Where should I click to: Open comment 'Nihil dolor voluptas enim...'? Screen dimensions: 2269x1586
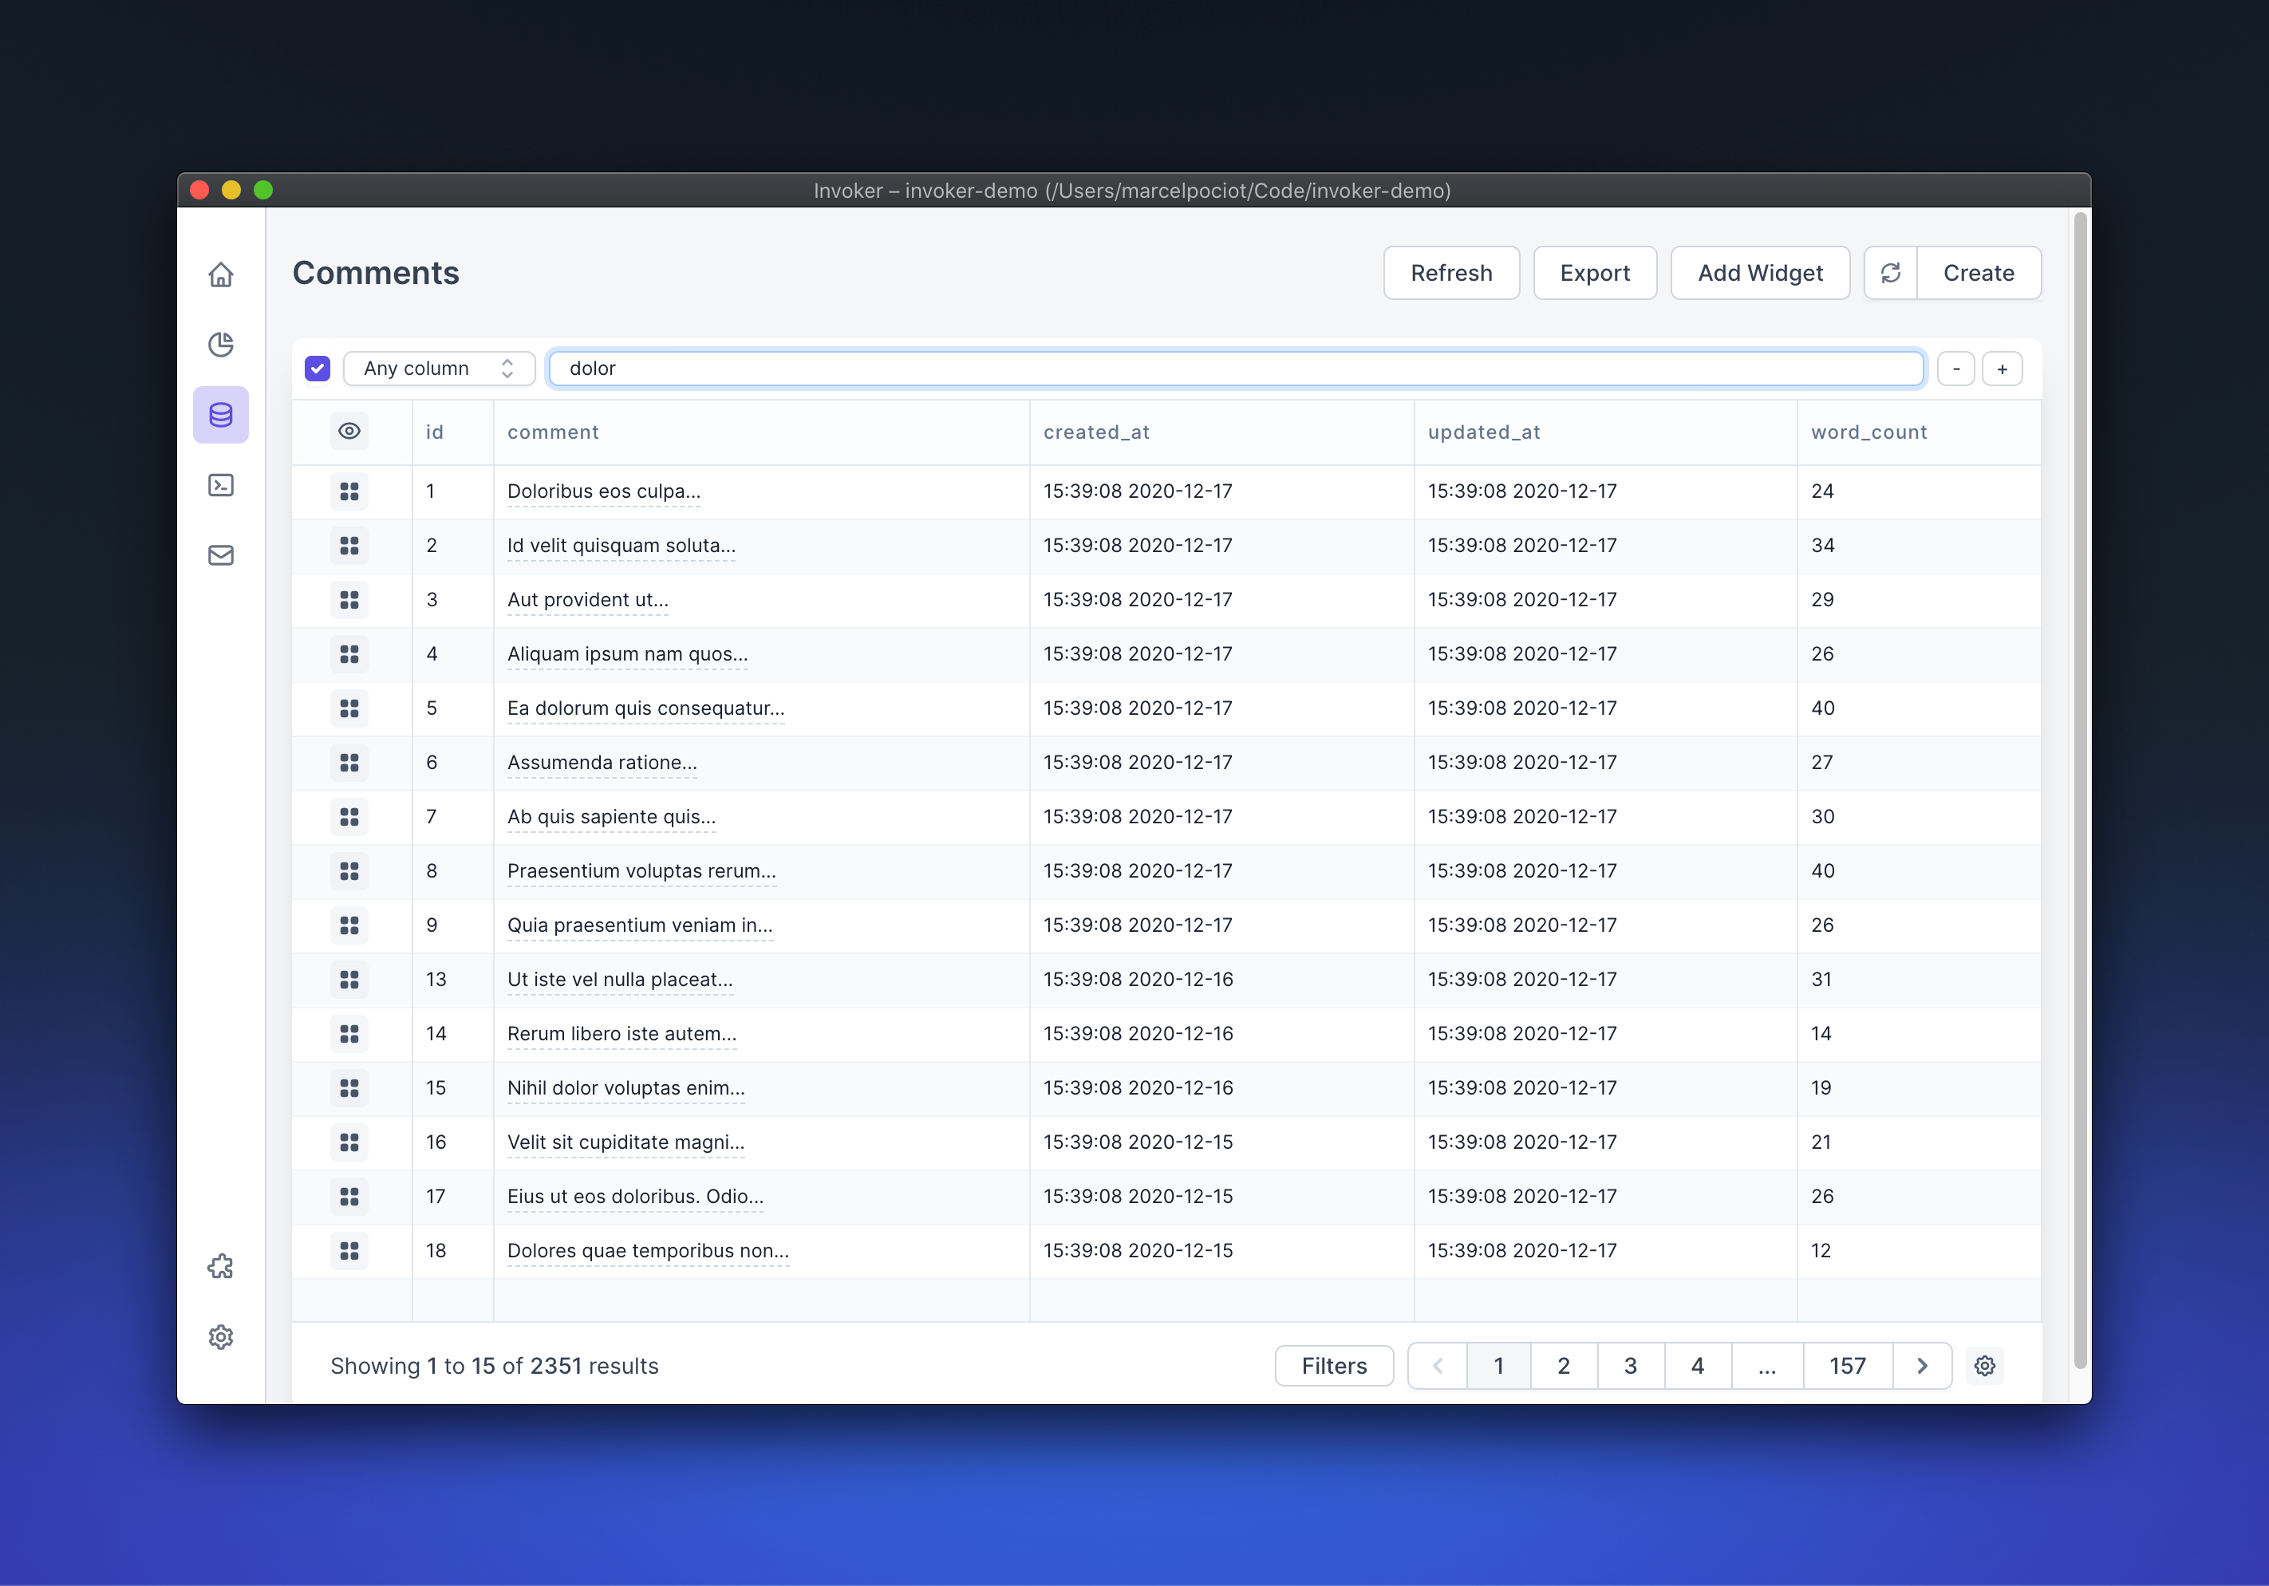(626, 1088)
